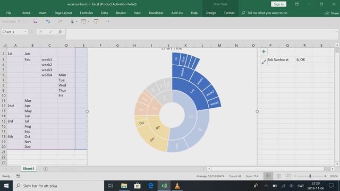Click the Enter checkmark in formula bar
340x191 pixels.
pos(50,32)
